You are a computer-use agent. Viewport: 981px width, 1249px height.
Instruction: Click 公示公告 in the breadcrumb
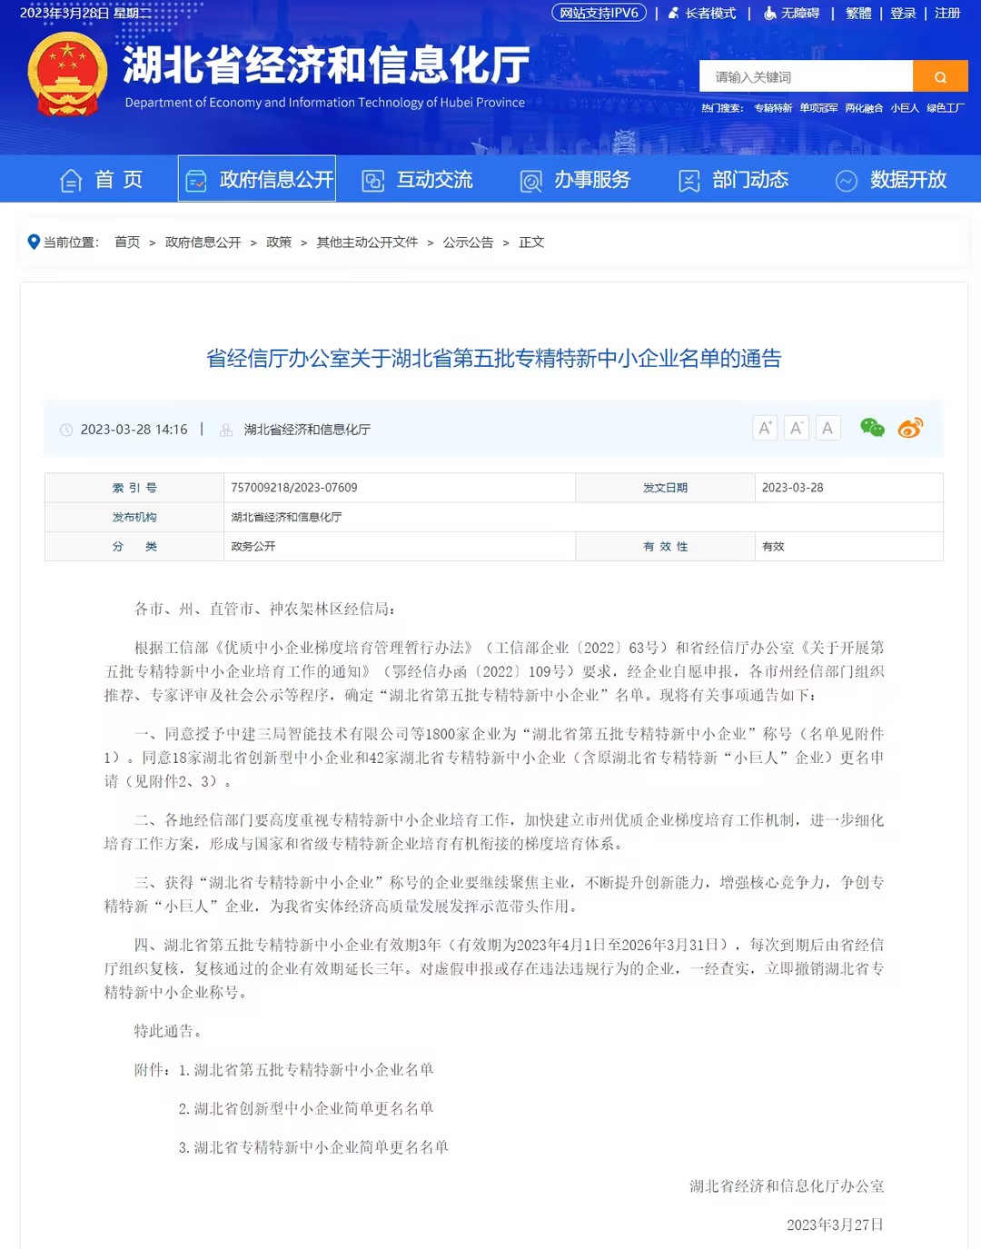pyautogui.click(x=468, y=243)
